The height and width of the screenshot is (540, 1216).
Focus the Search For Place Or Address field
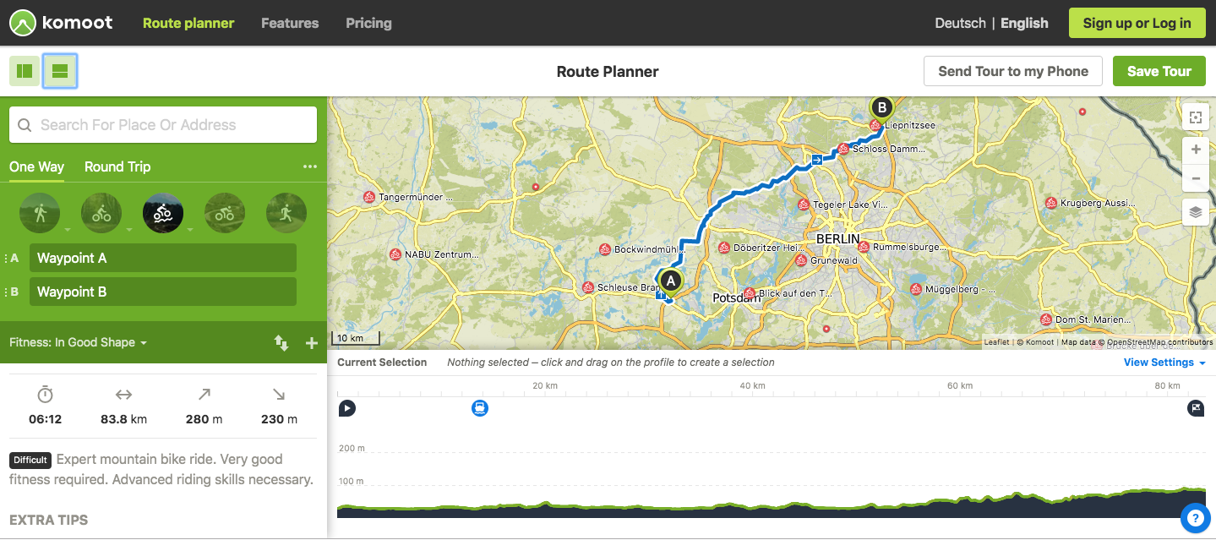coord(163,124)
